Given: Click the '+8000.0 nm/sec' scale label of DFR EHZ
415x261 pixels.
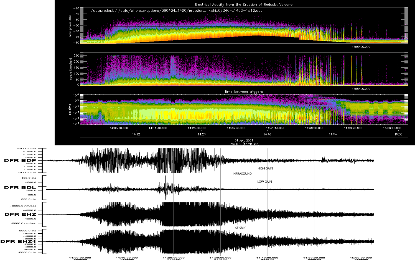Looking at the screenshot, I should point(23,206).
